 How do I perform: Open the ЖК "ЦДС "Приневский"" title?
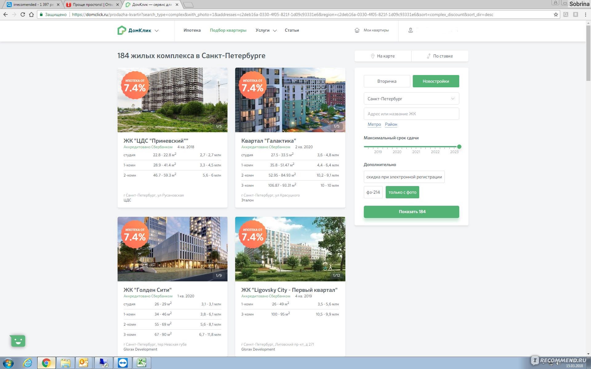pyautogui.click(x=156, y=141)
